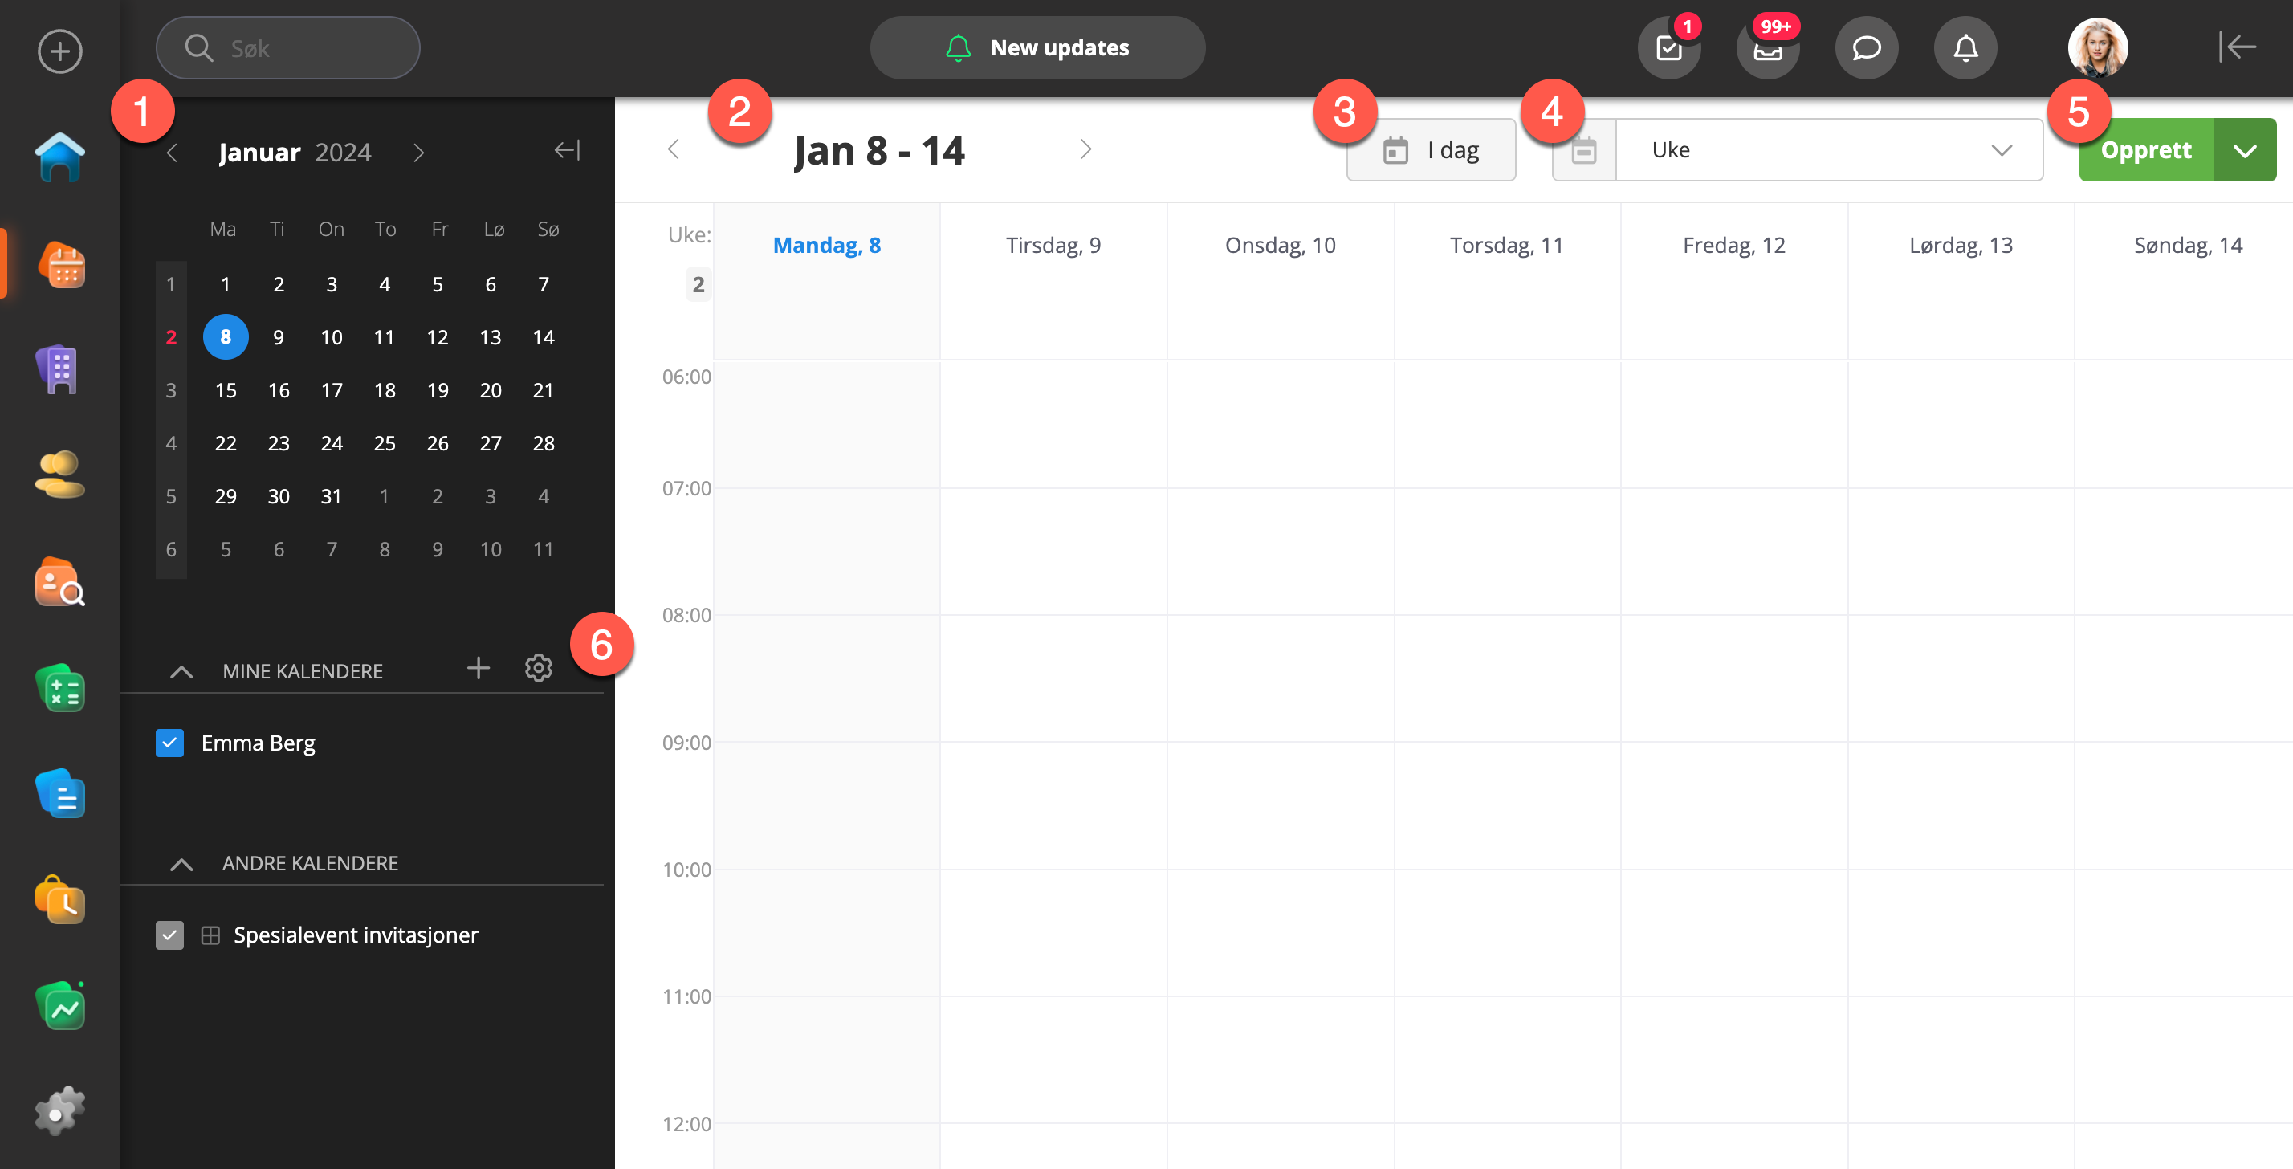Open the inbox icon with 99+ badge

click(x=1768, y=47)
